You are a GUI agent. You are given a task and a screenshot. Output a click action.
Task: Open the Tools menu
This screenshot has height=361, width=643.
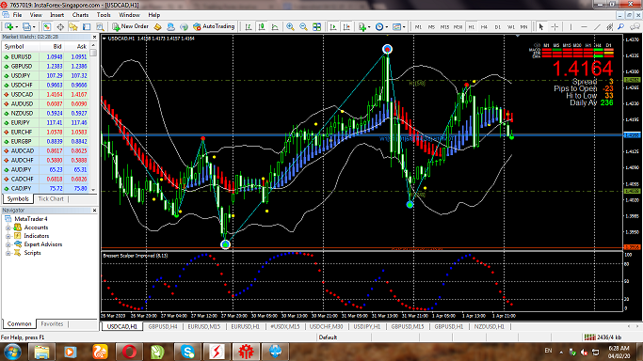point(104,15)
